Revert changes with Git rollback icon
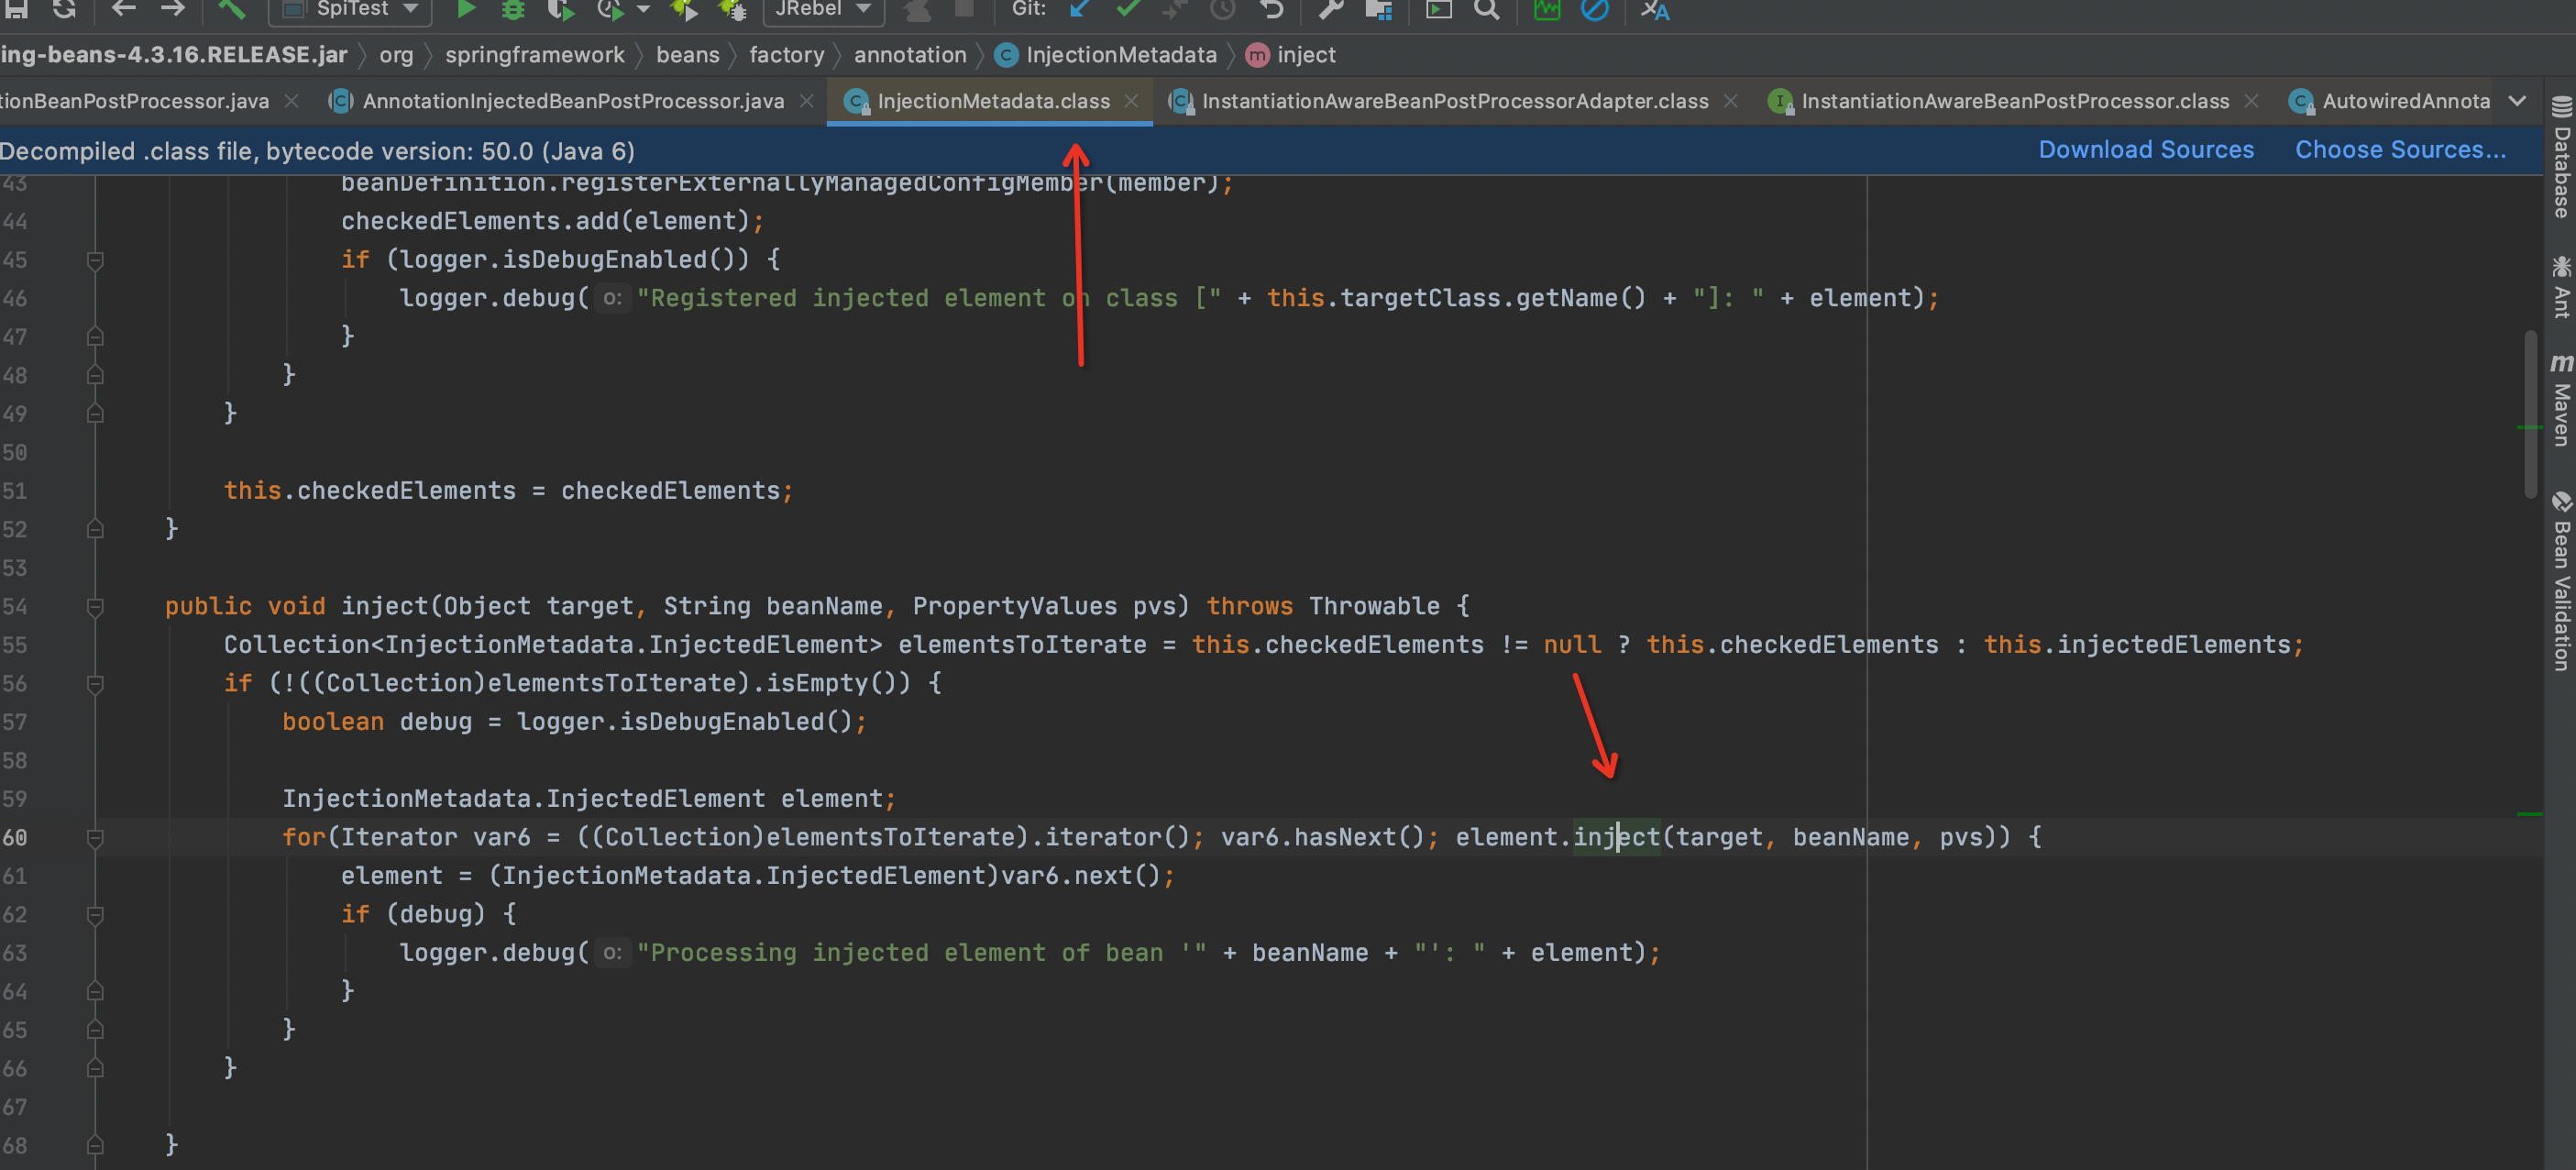 pos(1271,9)
